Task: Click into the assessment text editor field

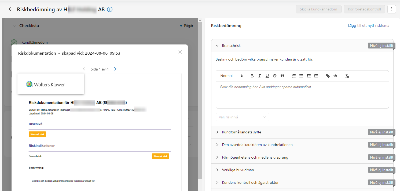Action: click(302, 95)
